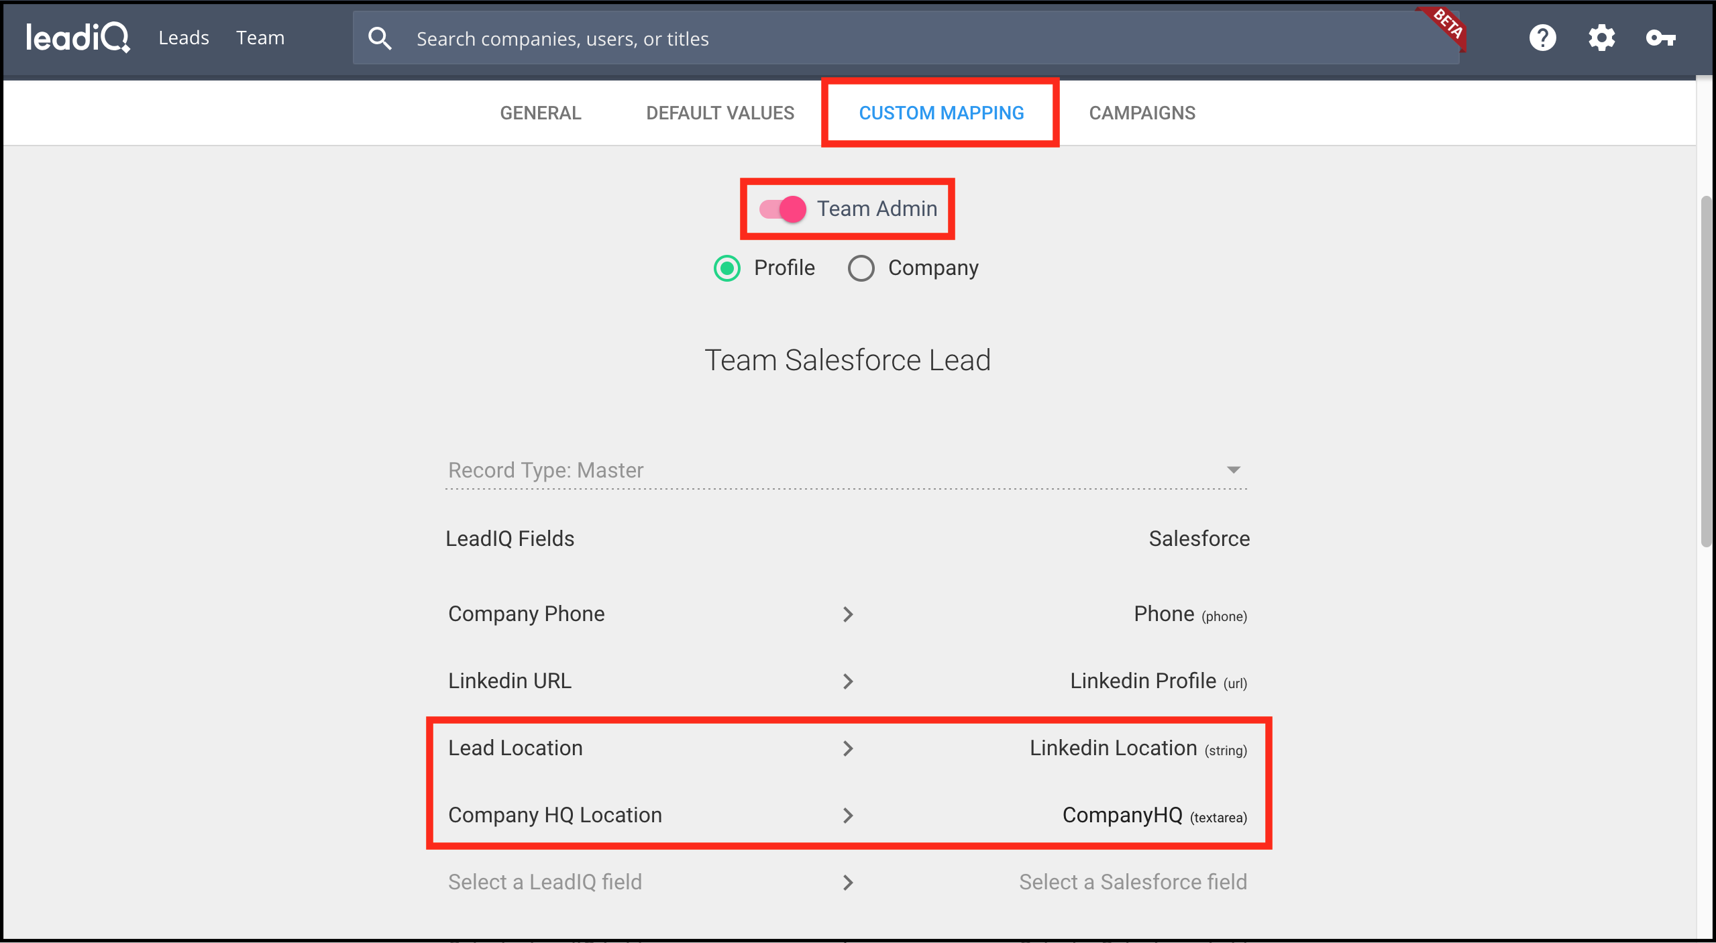Change the Lead Location LeadIQ field
The height and width of the screenshot is (943, 1716).
click(515, 748)
